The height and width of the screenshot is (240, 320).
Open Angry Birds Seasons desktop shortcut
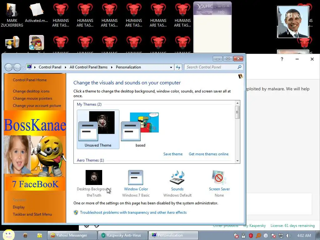click(37, 42)
